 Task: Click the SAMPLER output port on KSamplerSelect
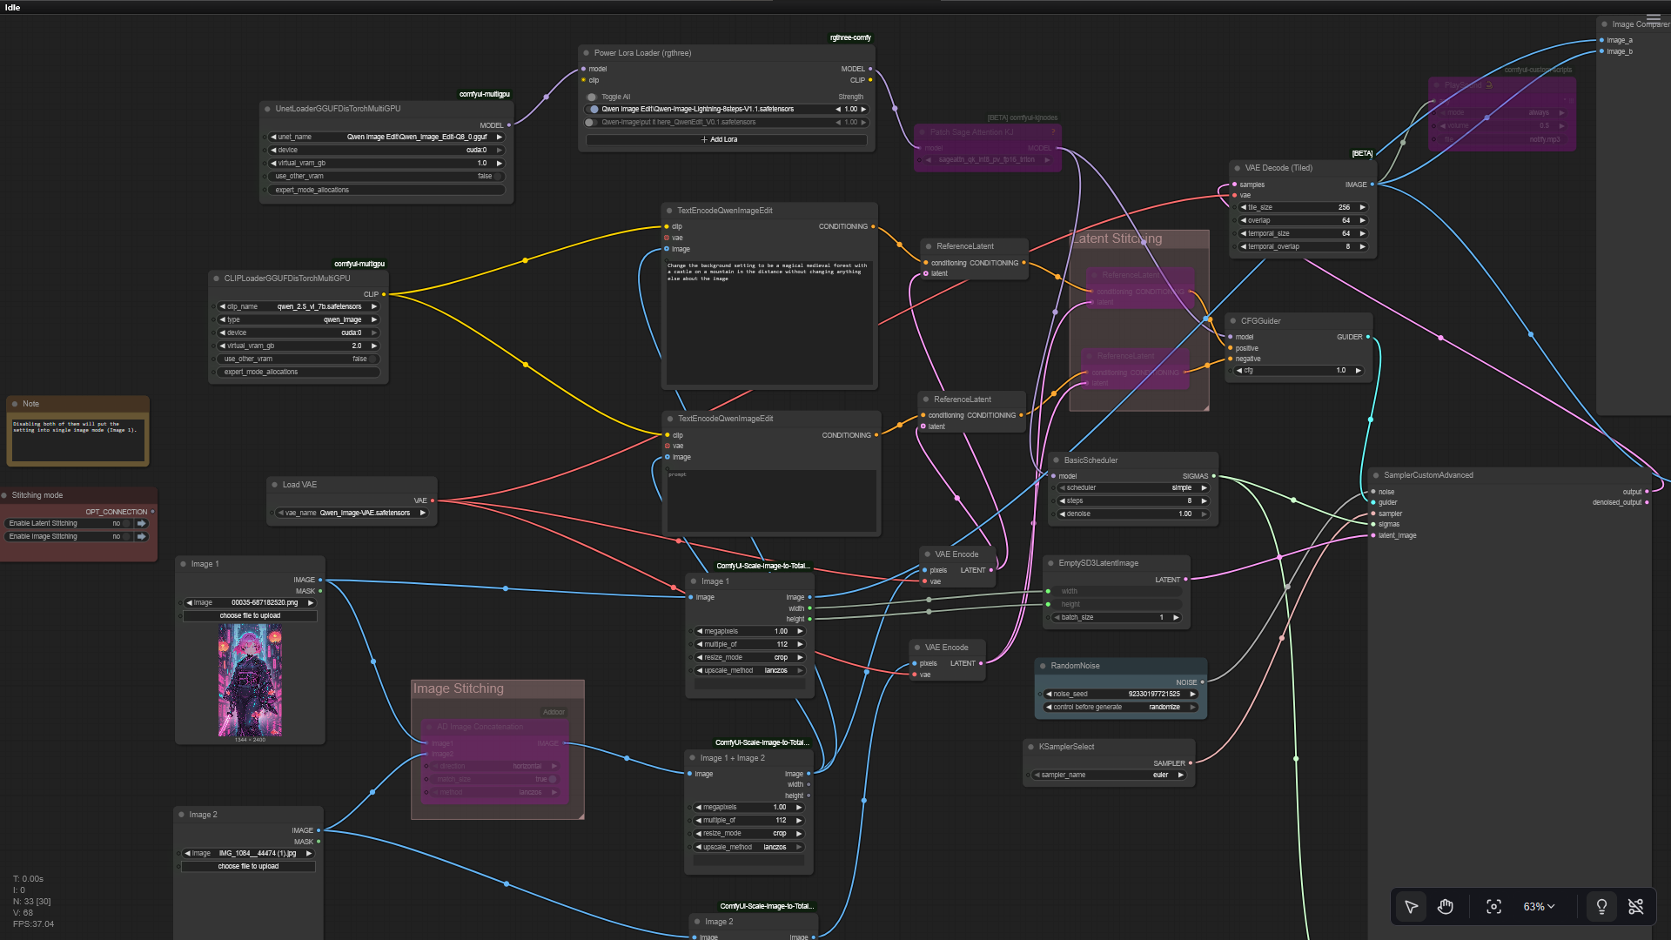pyautogui.click(x=1191, y=763)
